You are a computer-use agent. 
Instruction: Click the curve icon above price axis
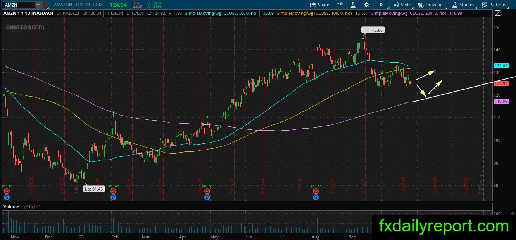498,13
